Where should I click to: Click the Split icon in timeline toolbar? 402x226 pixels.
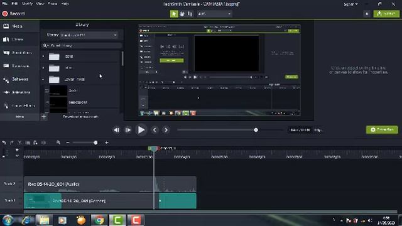click(x=43, y=143)
